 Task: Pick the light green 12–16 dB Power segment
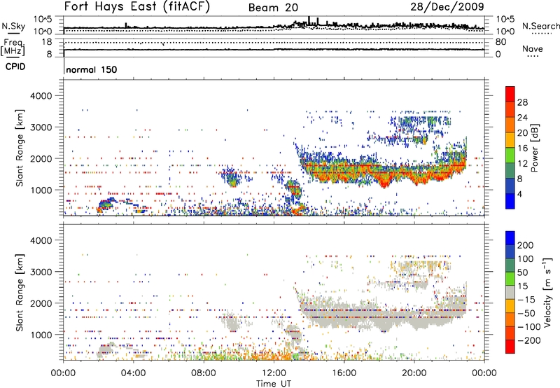(510, 155)
